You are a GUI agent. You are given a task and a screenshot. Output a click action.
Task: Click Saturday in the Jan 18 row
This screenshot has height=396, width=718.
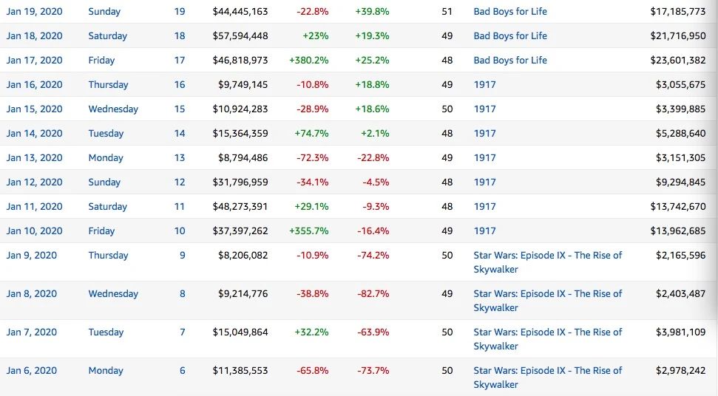(x=107, y=36)
